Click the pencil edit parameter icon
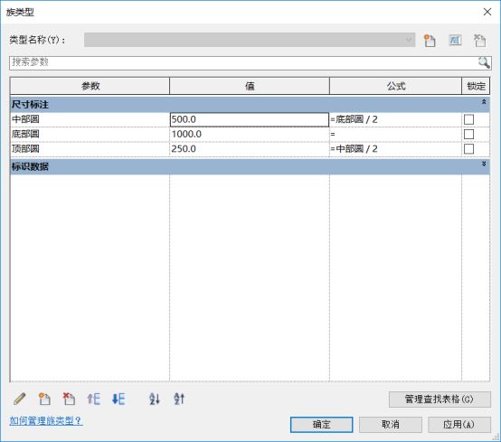 20,399
